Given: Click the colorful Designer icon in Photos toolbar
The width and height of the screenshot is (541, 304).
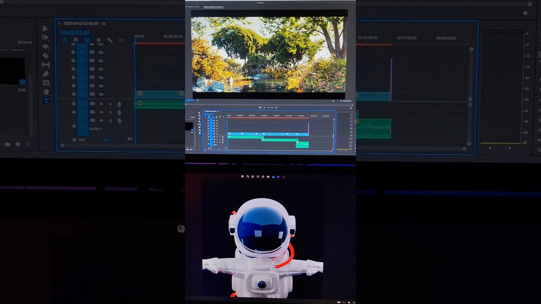Looking at the screenshot, I should (279, 176).
